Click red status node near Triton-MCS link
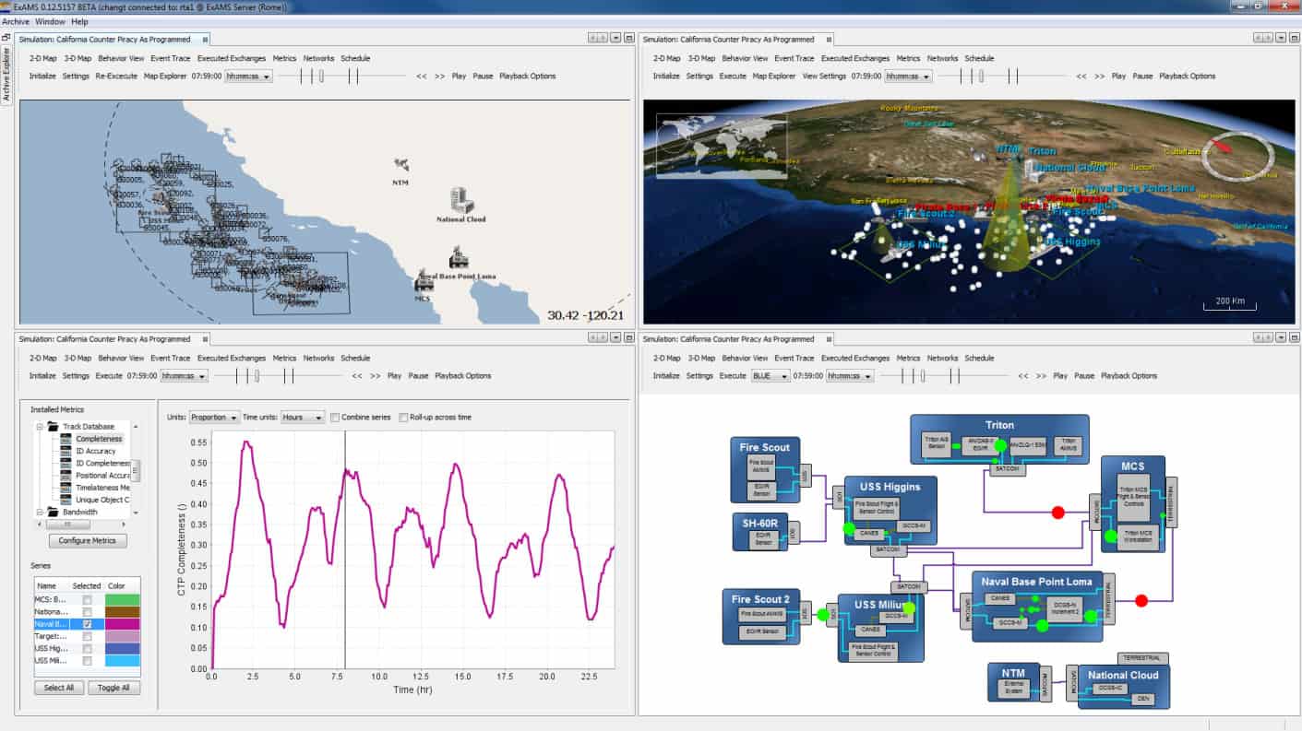 pos(1058,513)
